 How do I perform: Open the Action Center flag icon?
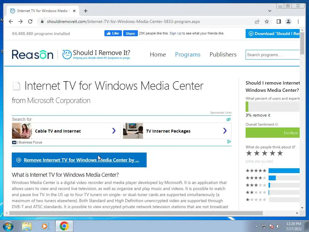point(271,226)
